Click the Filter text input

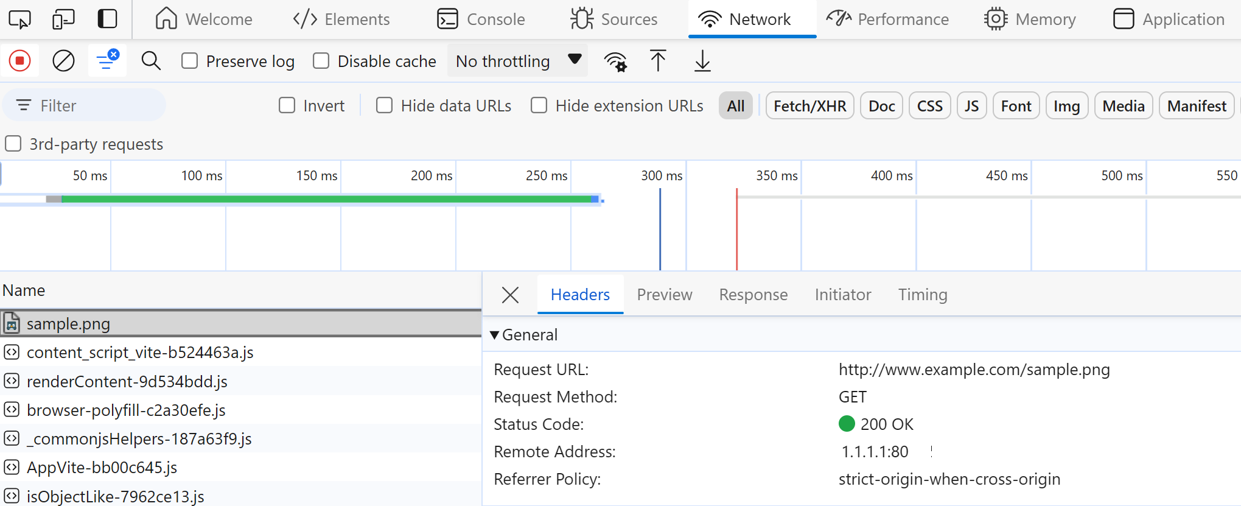84,105
